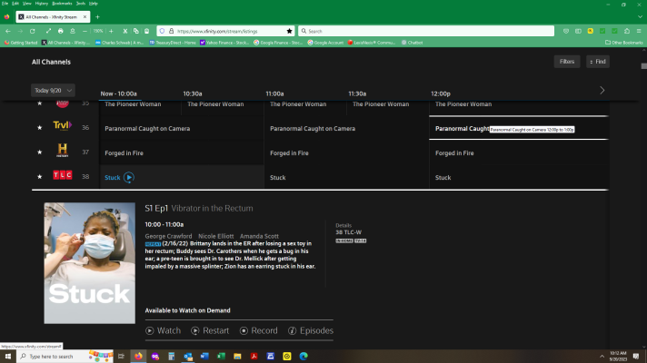The image size is (647, 363).
Task: Bookmark this page with the star icon
Action: pyautogui.click(x=289, y=31)
